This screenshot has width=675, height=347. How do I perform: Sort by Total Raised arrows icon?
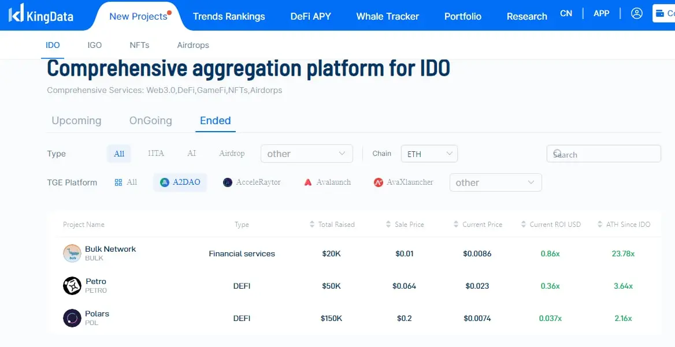[312, 225]
